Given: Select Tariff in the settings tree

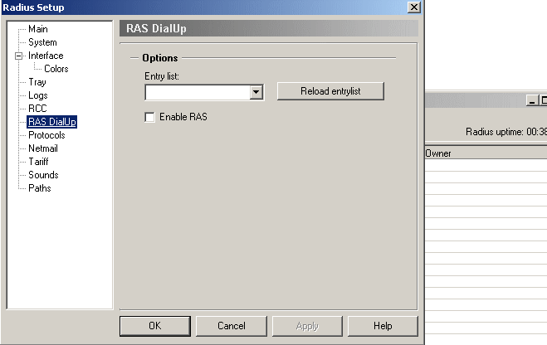Looking at the screenshot, I should click(x=39, y=162).
